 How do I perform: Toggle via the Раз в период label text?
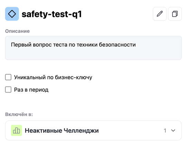pyautogui.click(x=31, y=90)
